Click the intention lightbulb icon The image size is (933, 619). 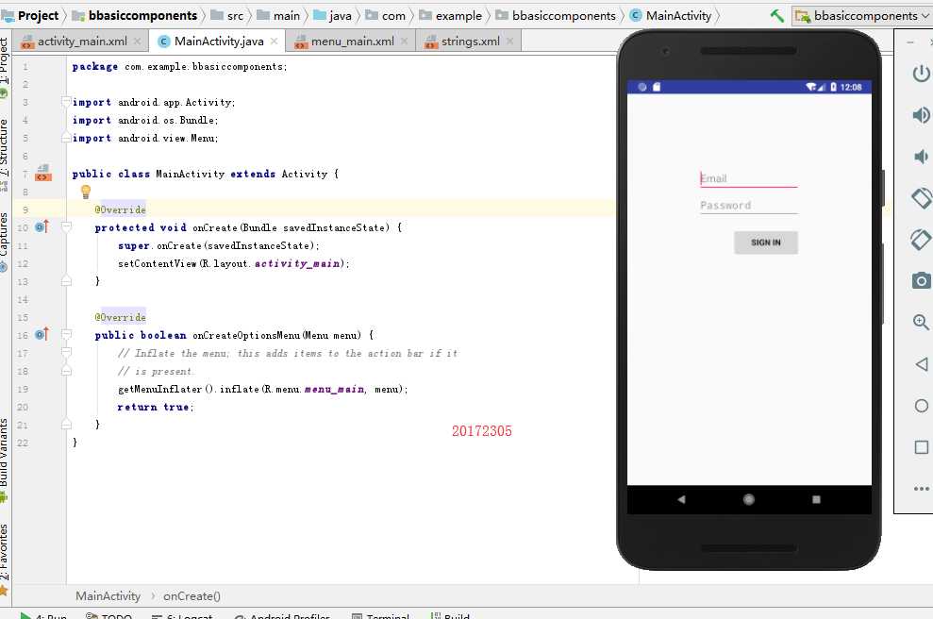86,191
